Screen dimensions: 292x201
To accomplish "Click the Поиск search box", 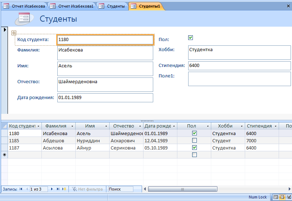I will coord(120,189).
